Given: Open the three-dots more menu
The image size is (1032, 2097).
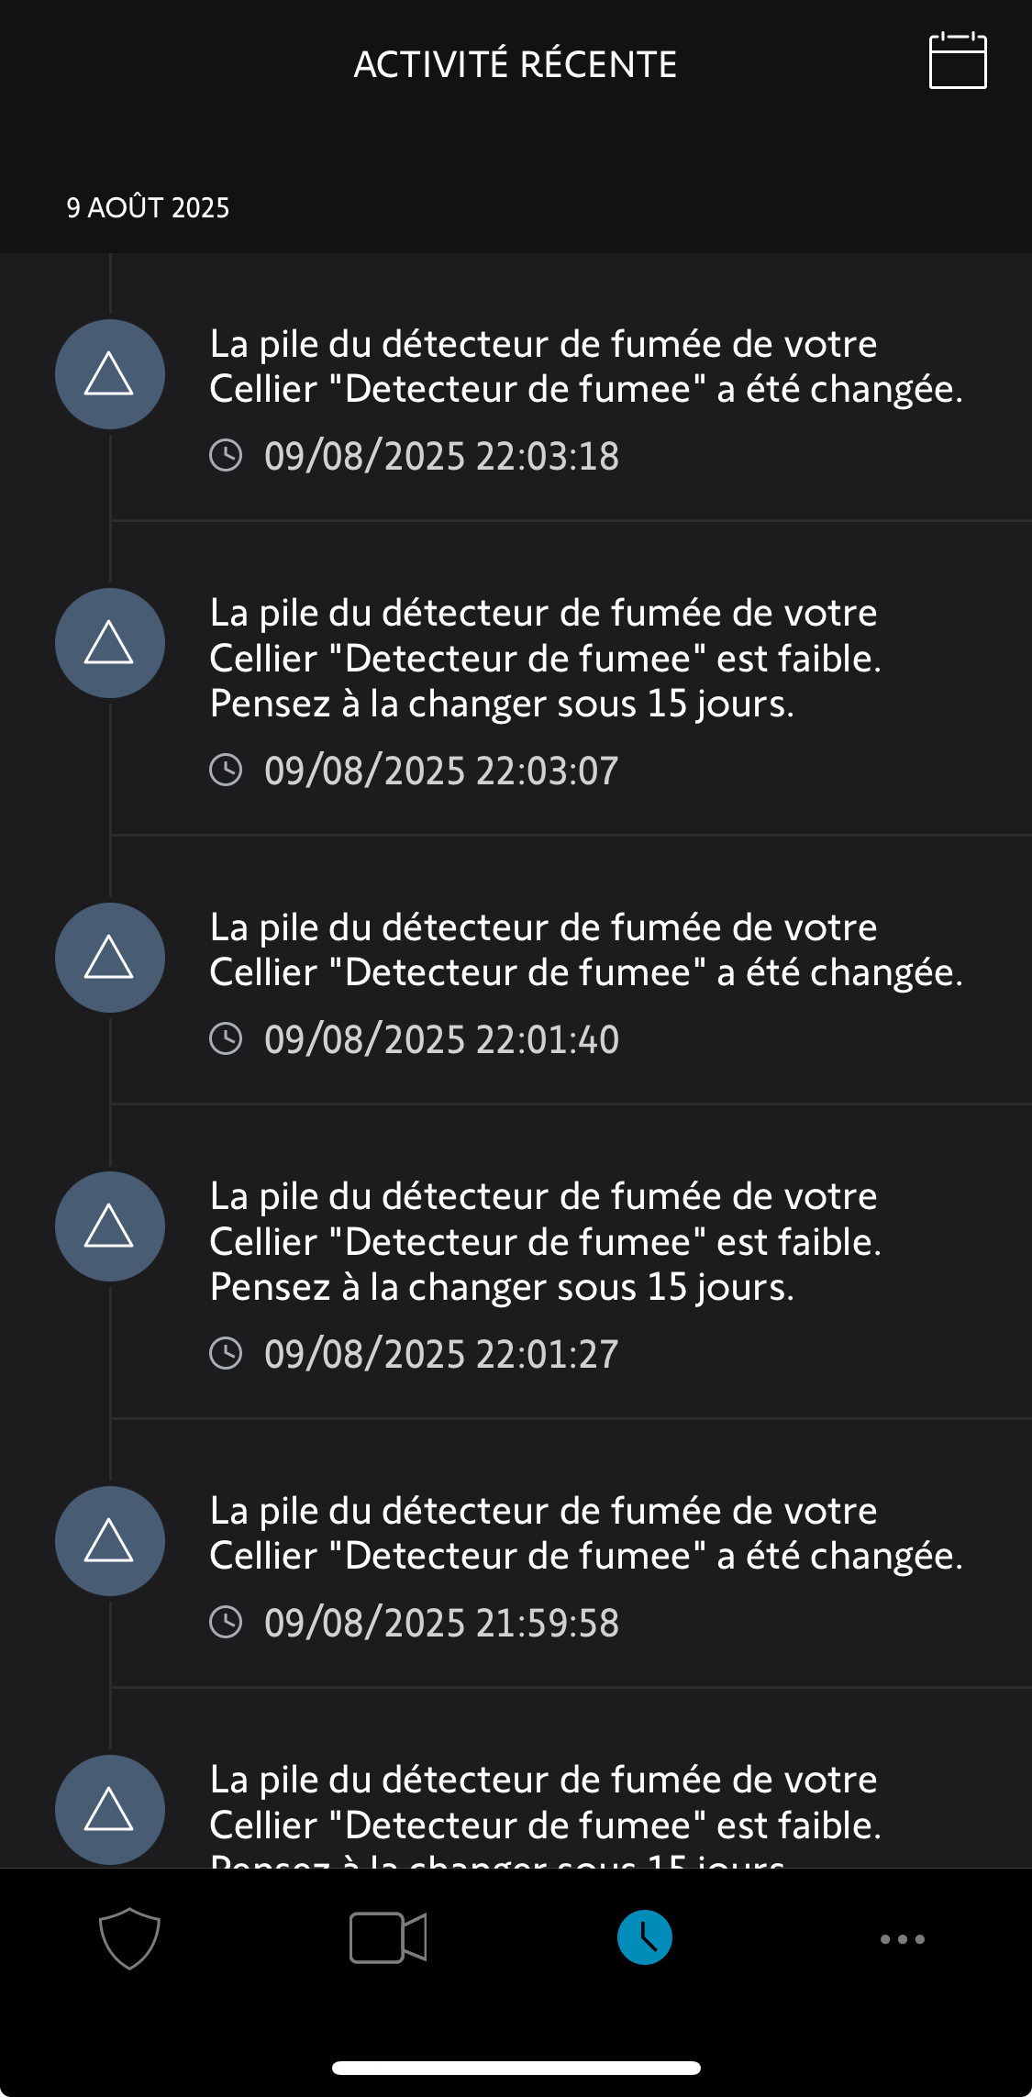Looking at the screenshot, I should [903, 1938].
